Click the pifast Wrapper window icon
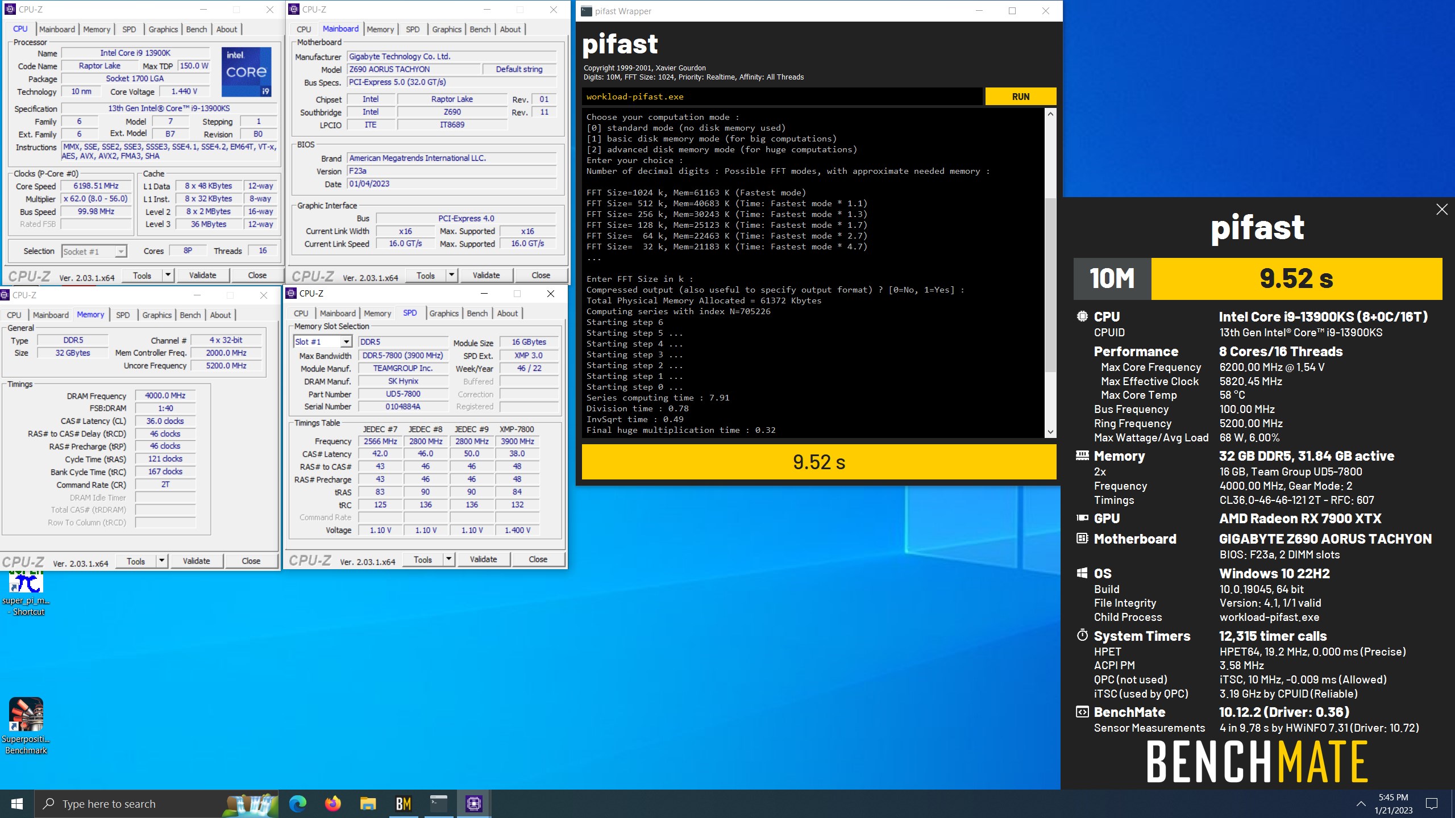The image size is (1455, 818). [x=586, y=11]
